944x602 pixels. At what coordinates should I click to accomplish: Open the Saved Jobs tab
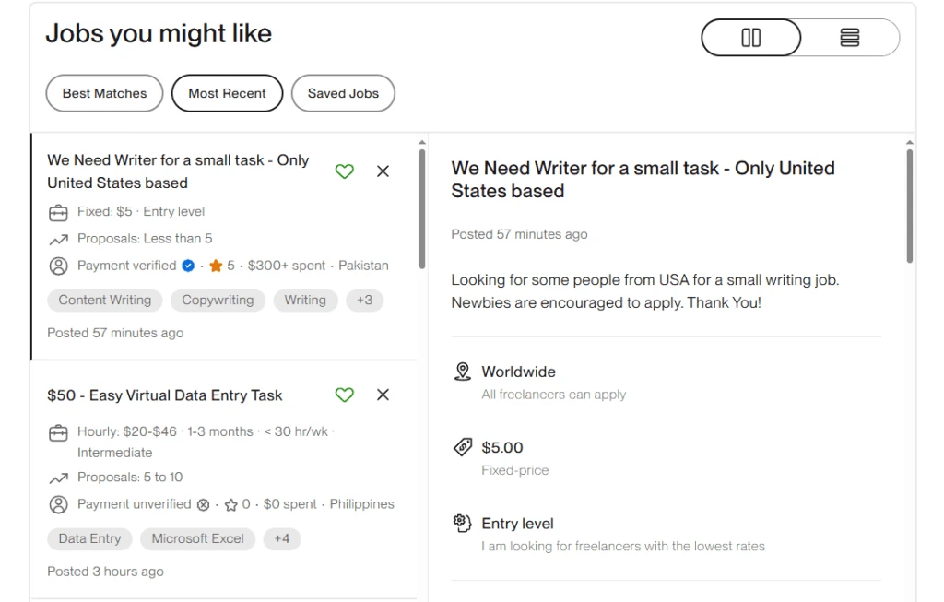pos(343,93)
